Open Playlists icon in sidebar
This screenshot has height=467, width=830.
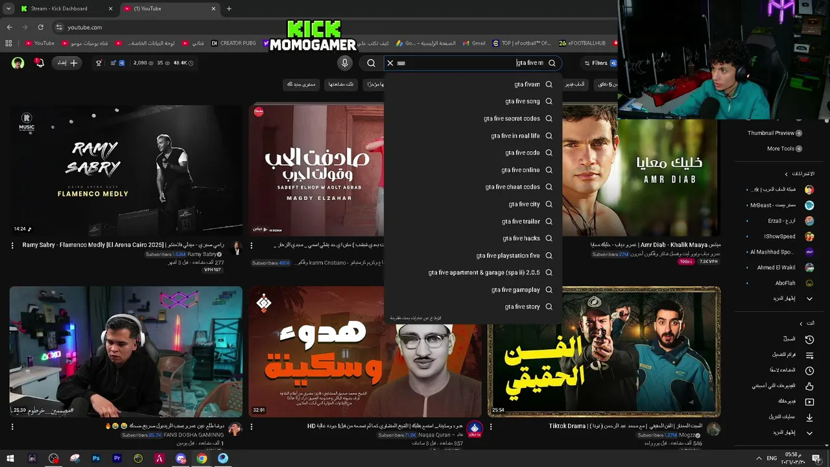809,355
